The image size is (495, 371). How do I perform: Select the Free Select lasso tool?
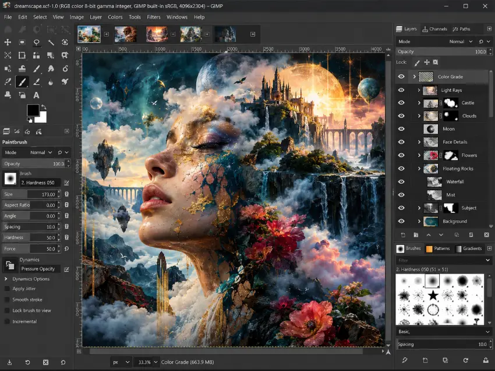point(36,42)
